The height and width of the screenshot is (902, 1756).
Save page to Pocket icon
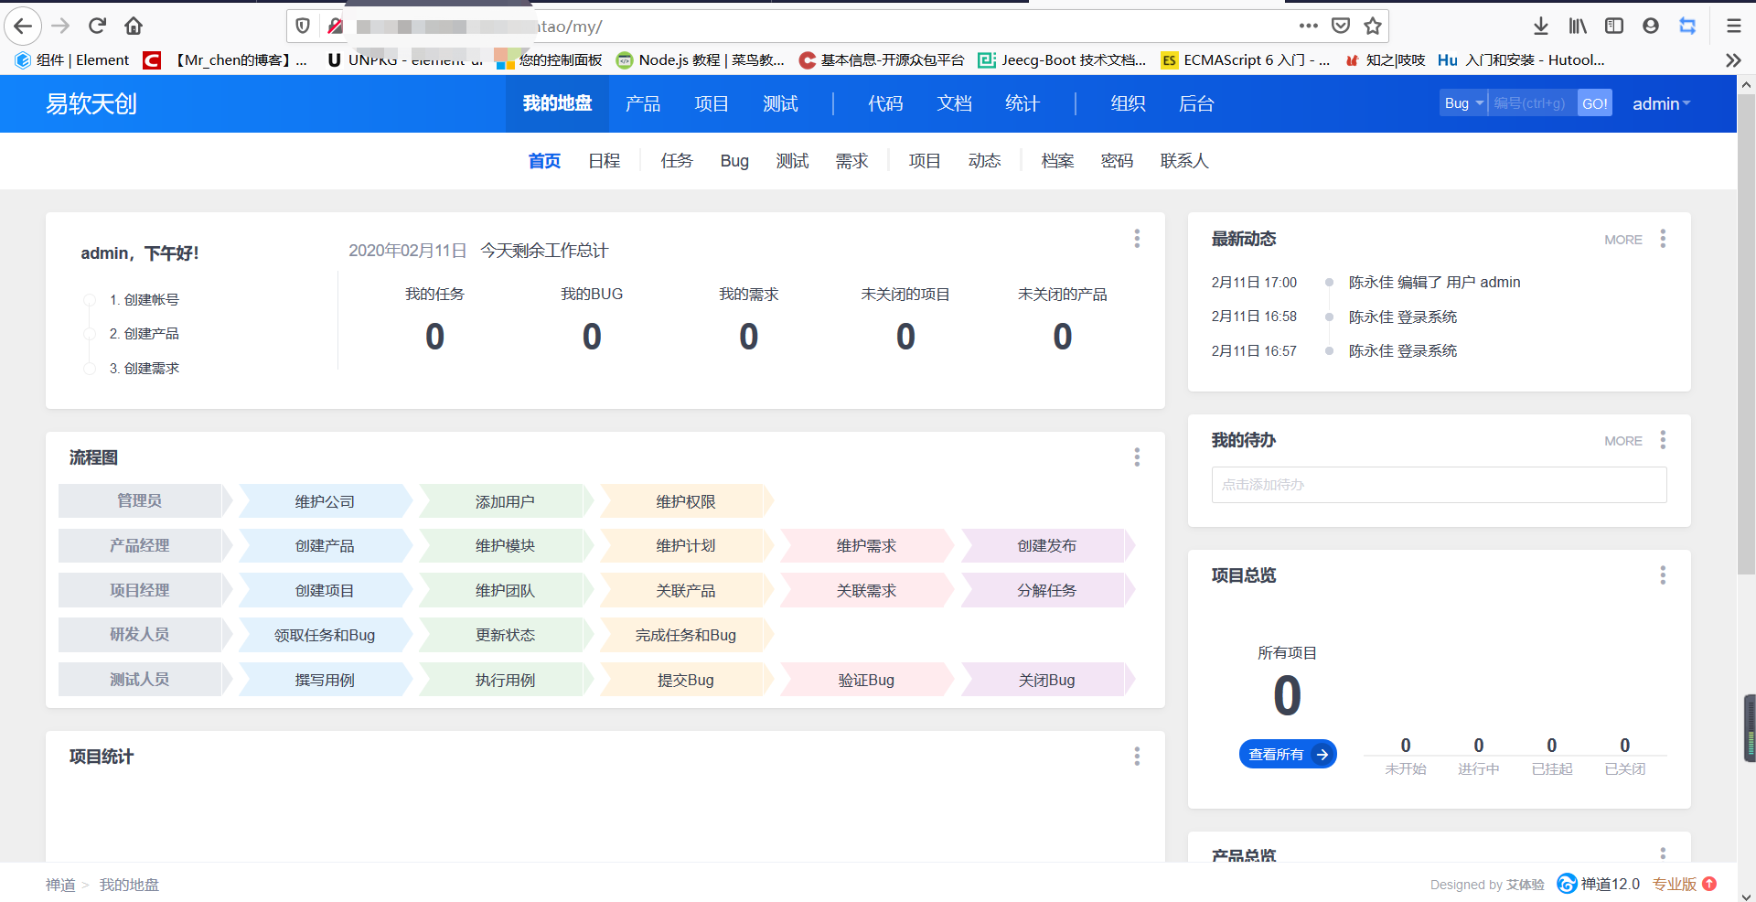[x=1341, y=26]
